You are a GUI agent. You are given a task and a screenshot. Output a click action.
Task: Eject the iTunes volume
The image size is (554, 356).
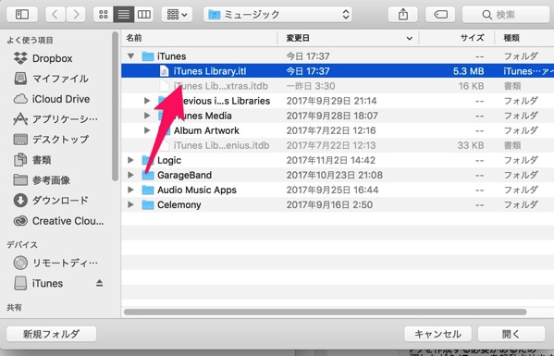pos(99,283)
